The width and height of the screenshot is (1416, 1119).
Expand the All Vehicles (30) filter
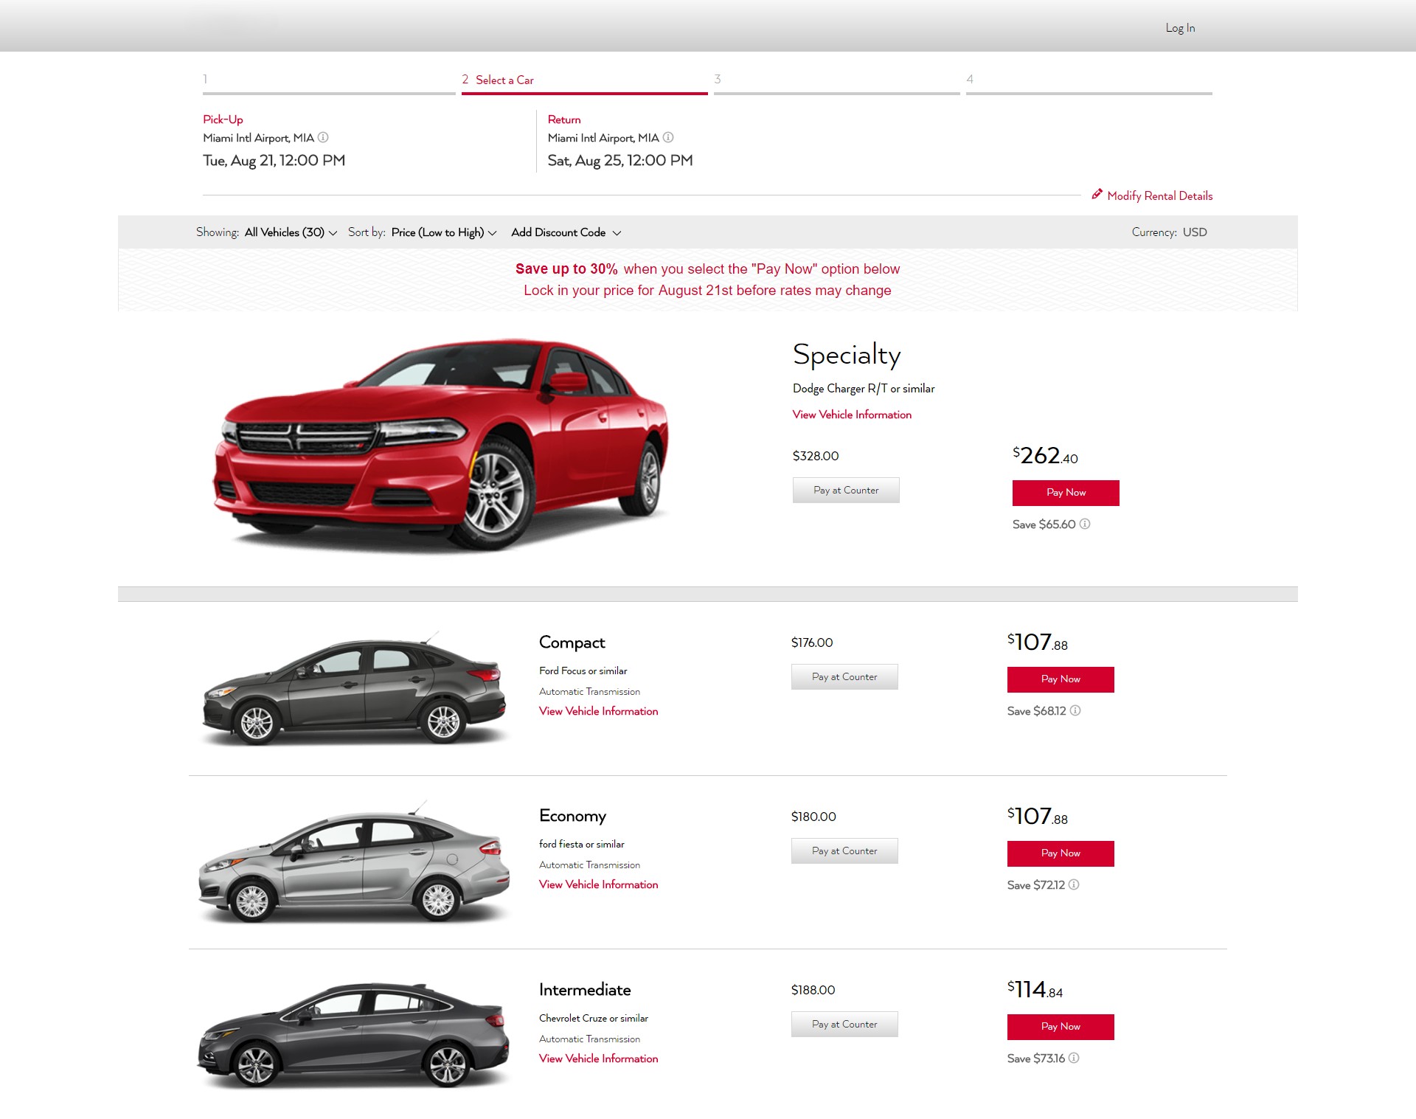point(291,232)
